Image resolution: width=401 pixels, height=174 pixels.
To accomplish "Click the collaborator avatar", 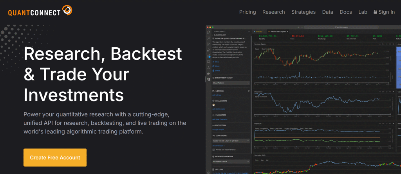I will coord(213,105).
